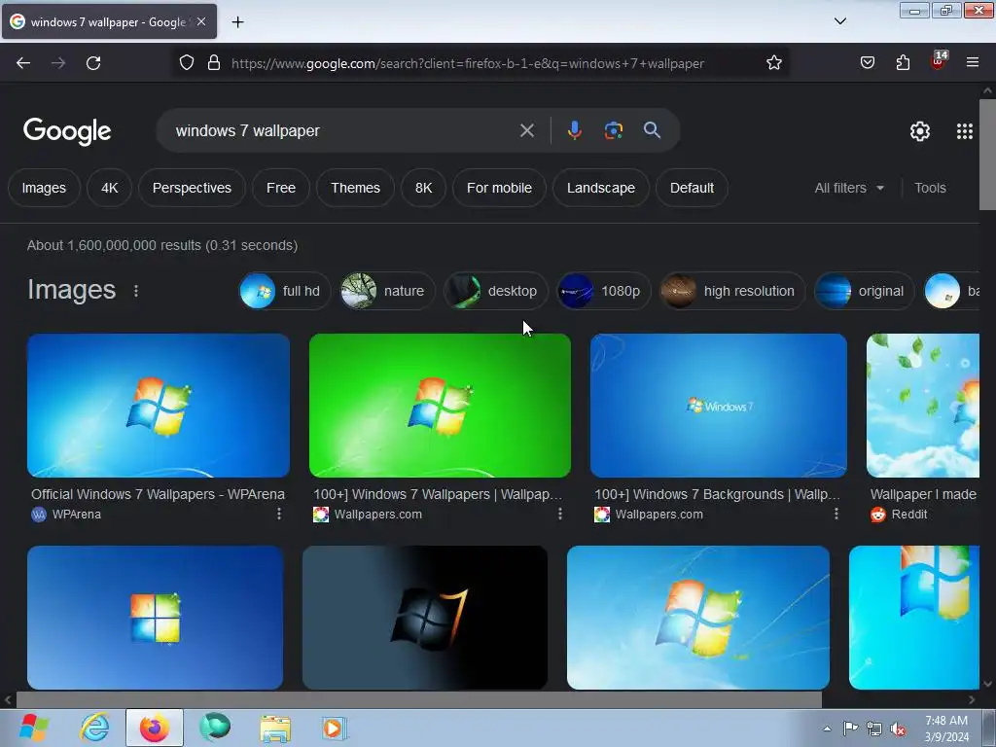This screenshot has width=996, height=747.
Task: Choose the Free filter chip
Action: pyautogui.click(x=281, y=188)
